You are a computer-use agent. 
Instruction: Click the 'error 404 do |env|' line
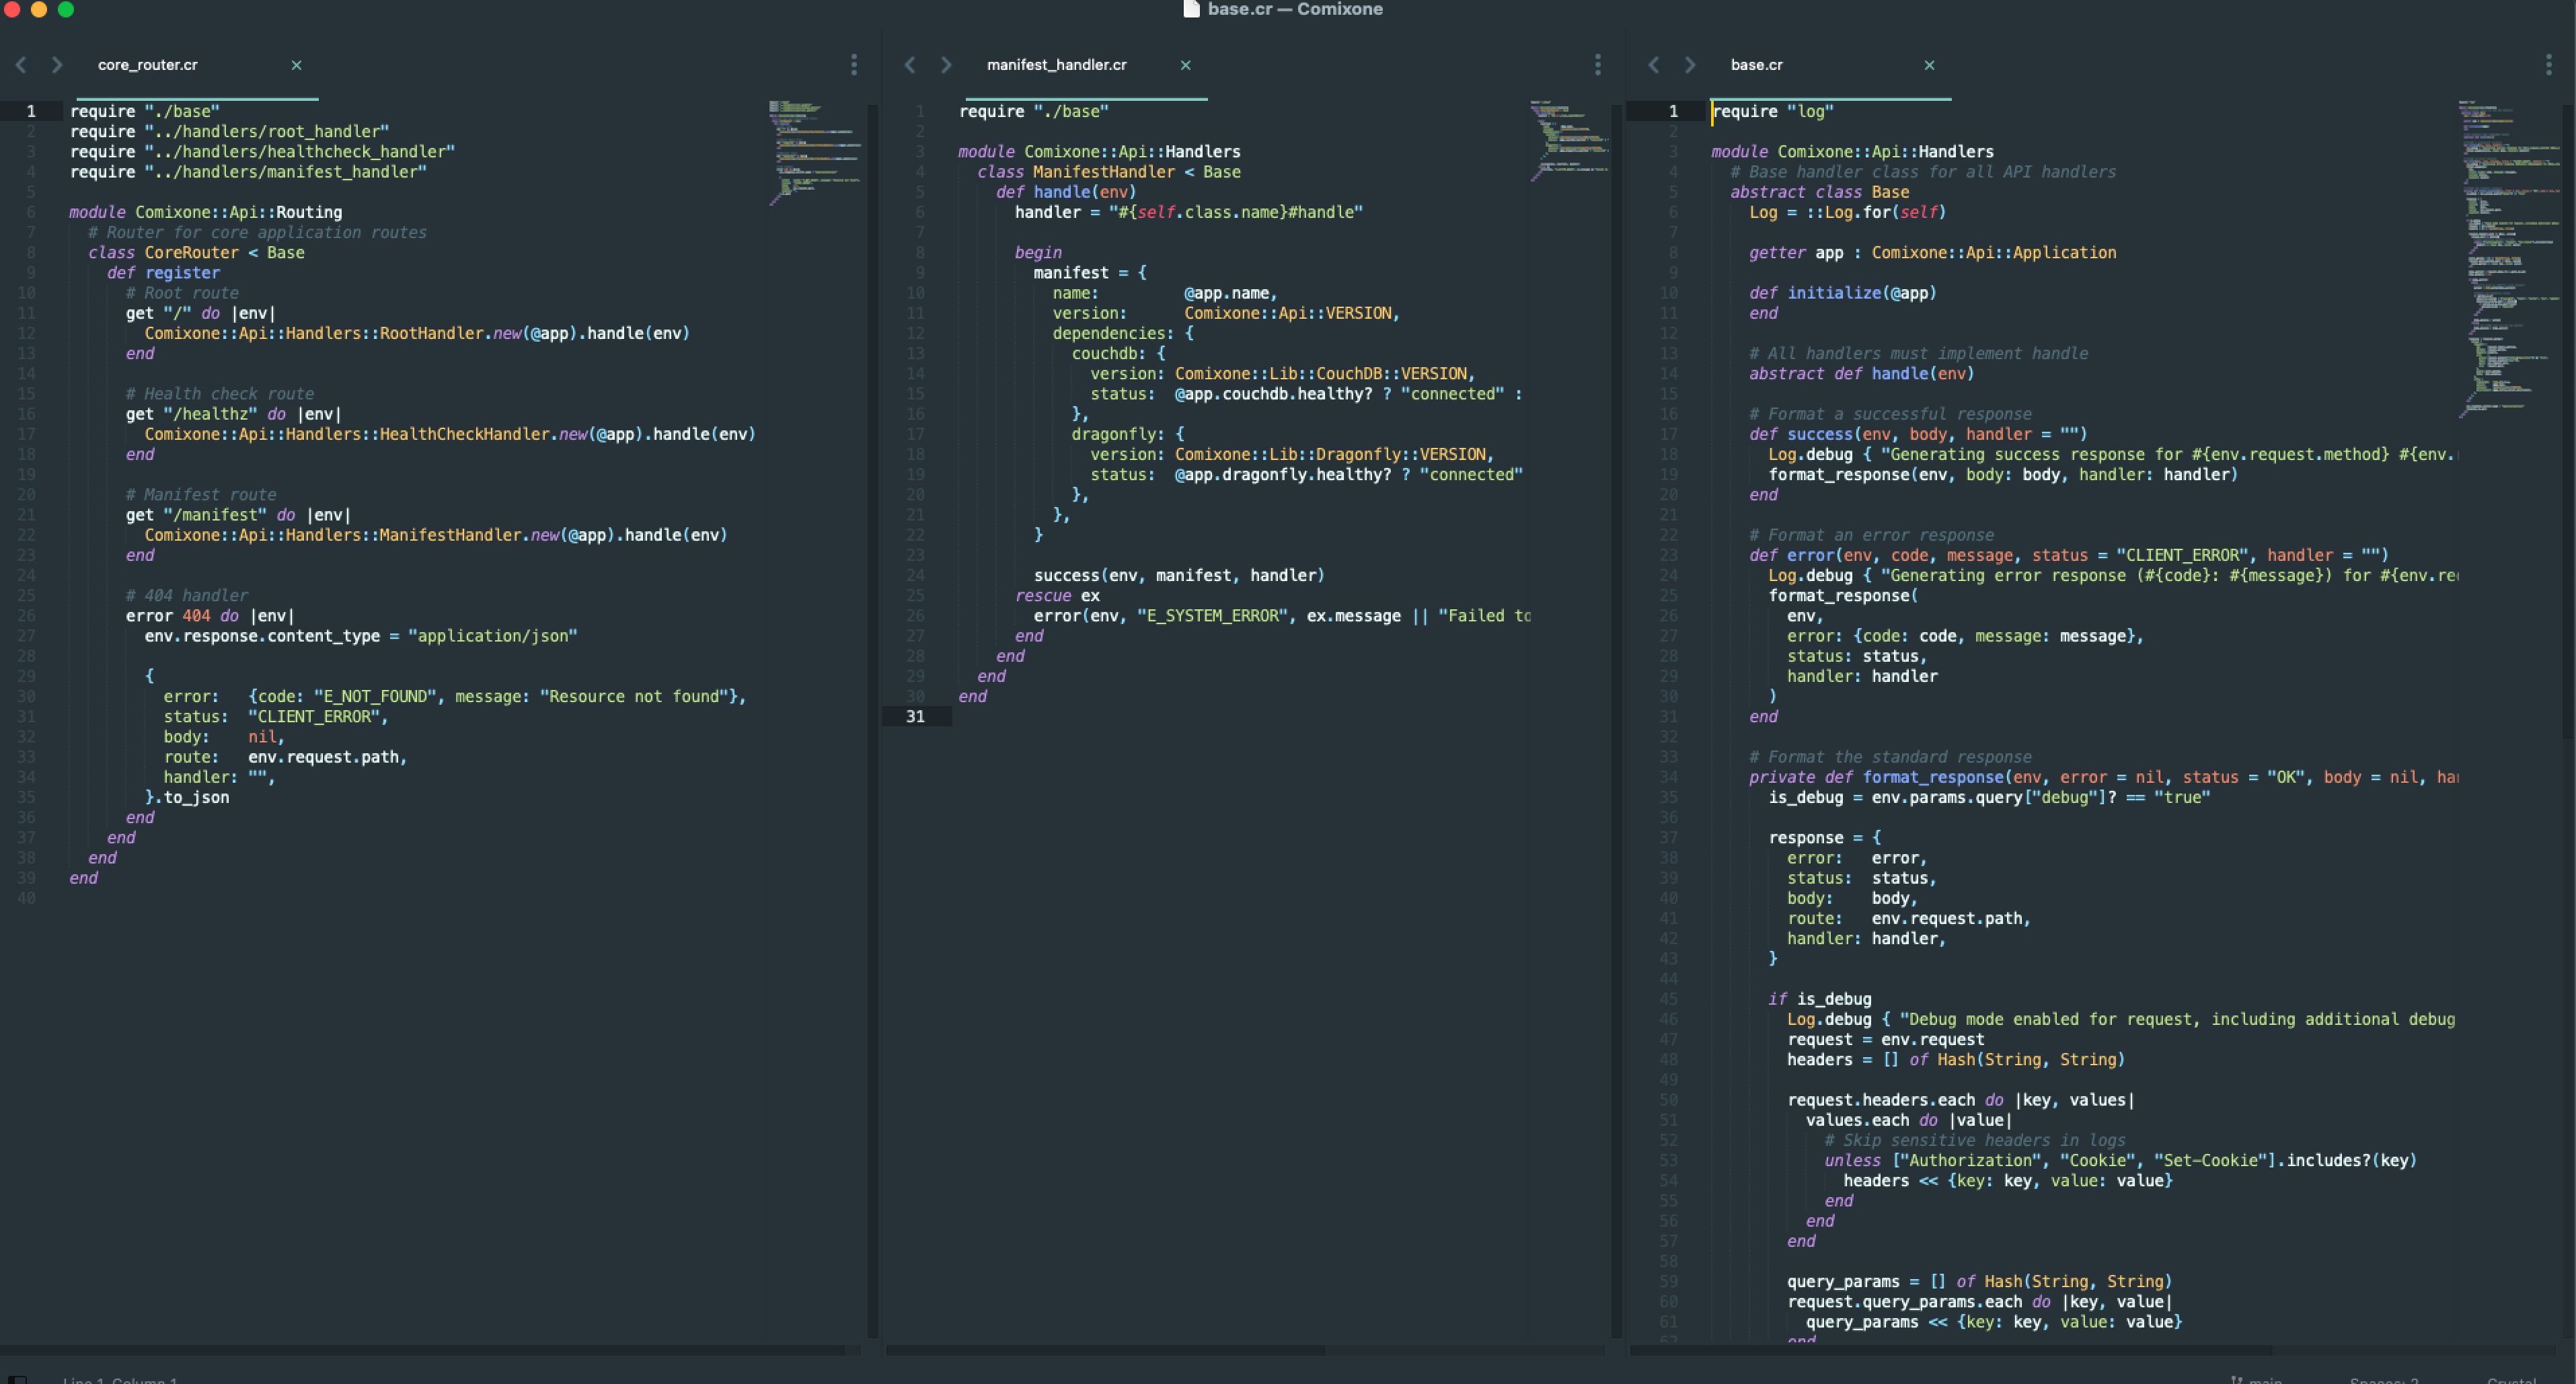click(210, 616)
